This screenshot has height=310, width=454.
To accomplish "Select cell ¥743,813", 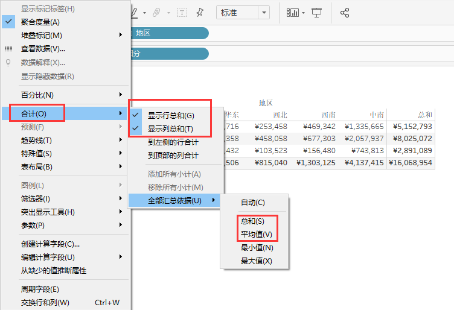I will point(368,150).
